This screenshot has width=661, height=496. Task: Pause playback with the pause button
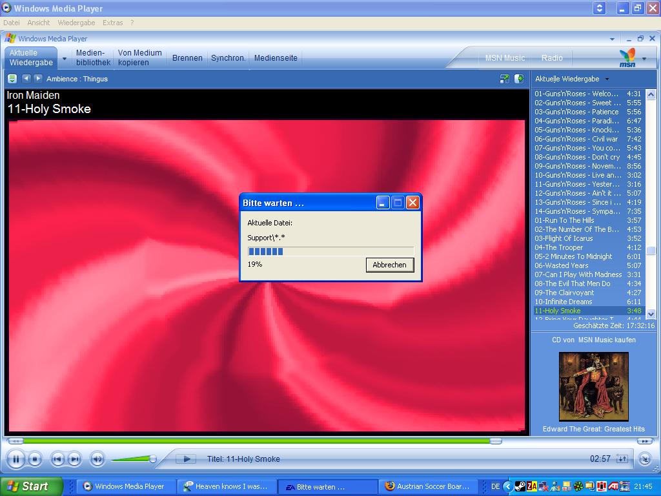point(16,459)
